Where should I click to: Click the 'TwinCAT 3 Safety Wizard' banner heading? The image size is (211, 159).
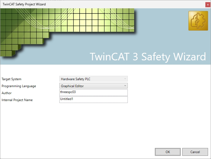click(148, 57)
